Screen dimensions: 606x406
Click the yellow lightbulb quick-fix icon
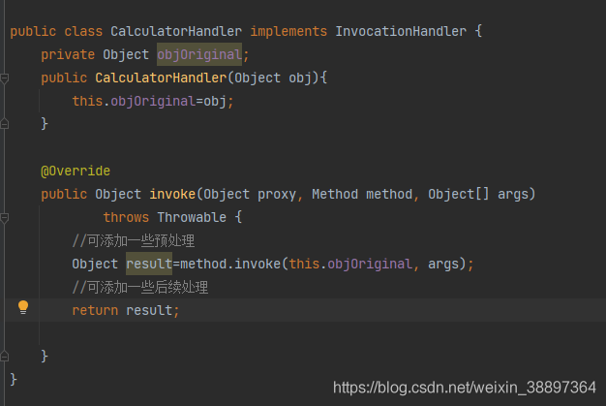click(x=23, y=307)
